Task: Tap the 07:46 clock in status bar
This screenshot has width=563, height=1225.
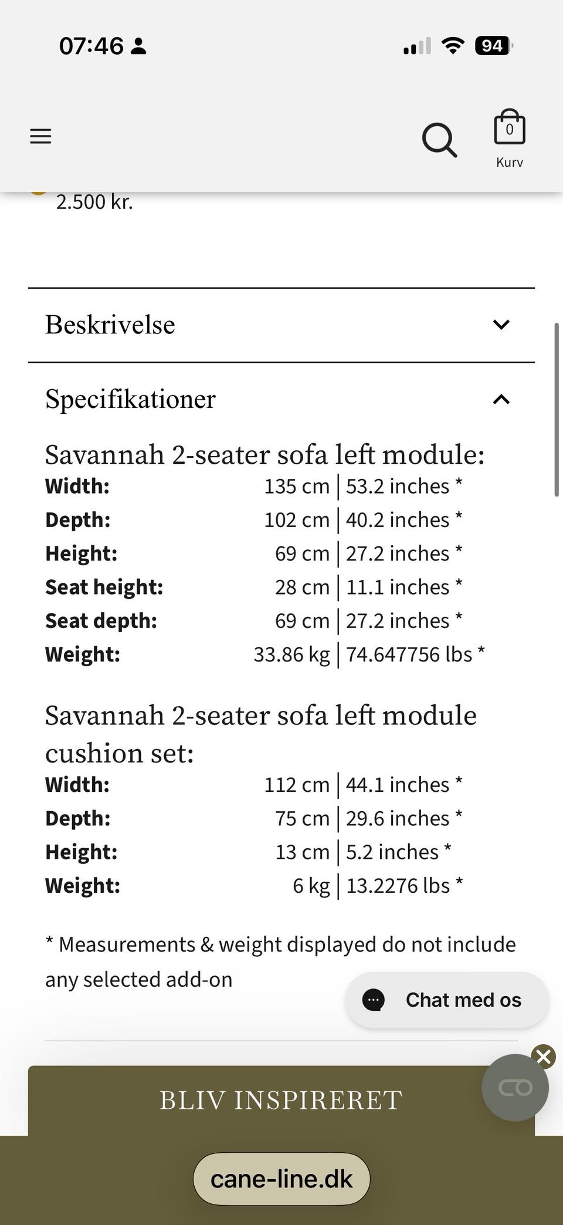Action: (91, 46)
